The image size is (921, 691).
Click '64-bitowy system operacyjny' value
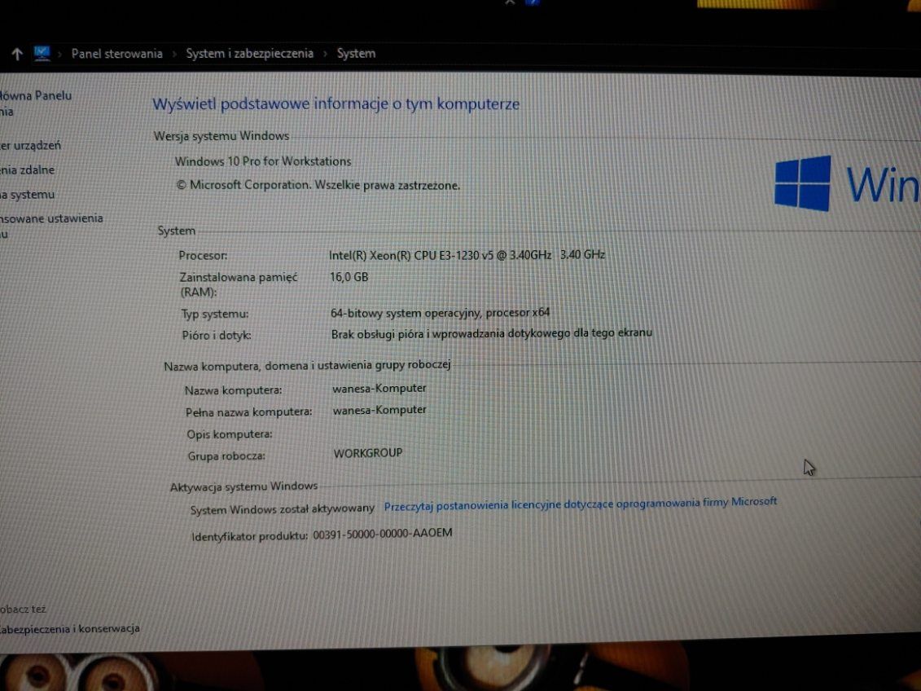pyautogui.click(x=440, y=313)
